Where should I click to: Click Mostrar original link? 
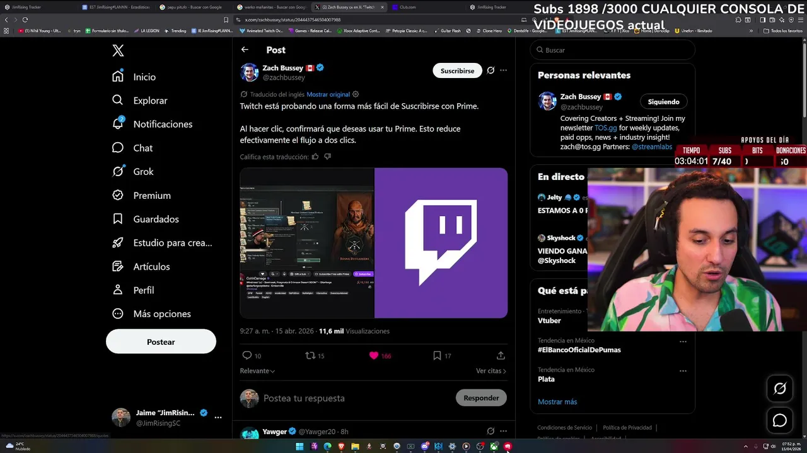pos(328,94)
